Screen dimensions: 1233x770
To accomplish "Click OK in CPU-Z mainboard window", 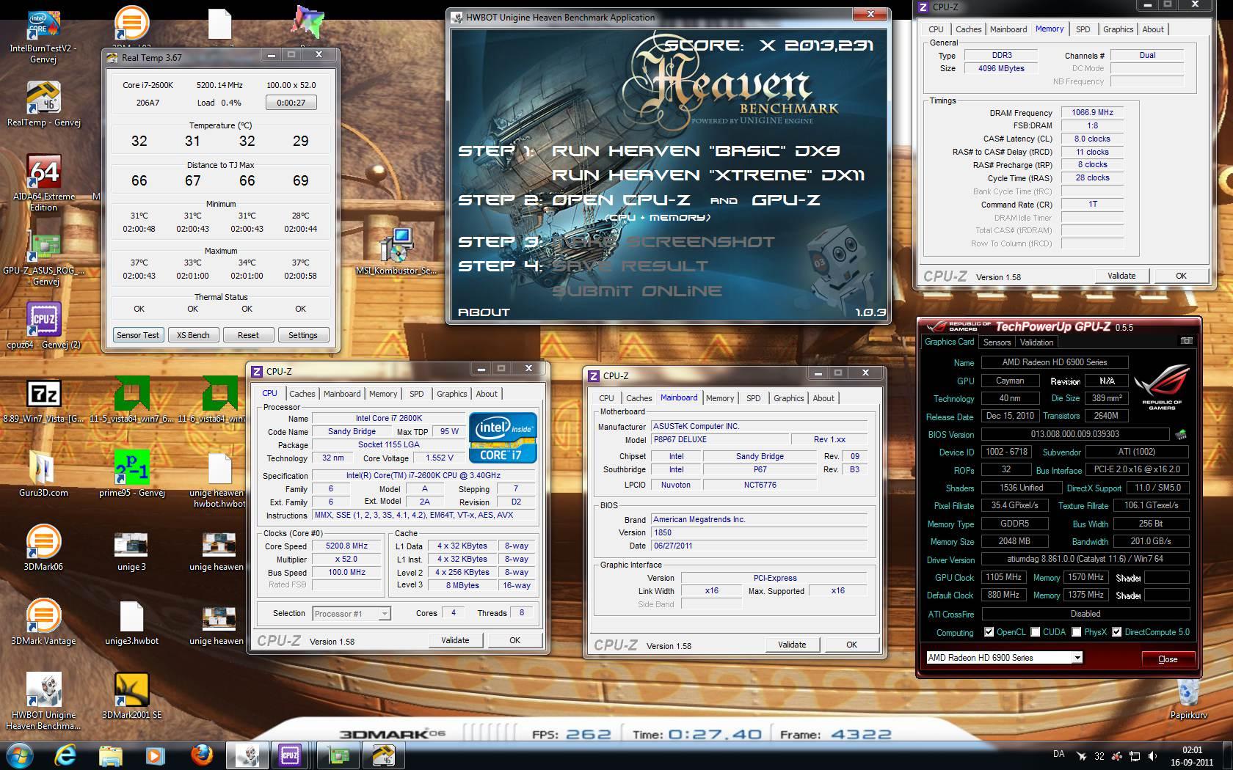I will click(851, 645).
